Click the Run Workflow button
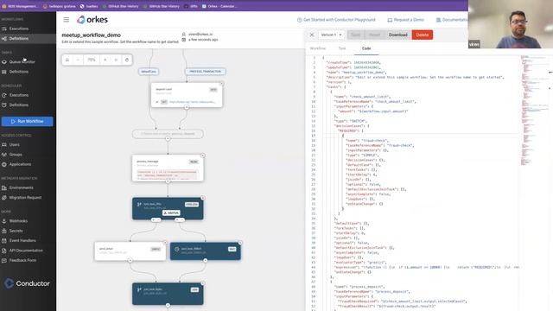Screen dimensions: 553x311 tap(27, 121)
